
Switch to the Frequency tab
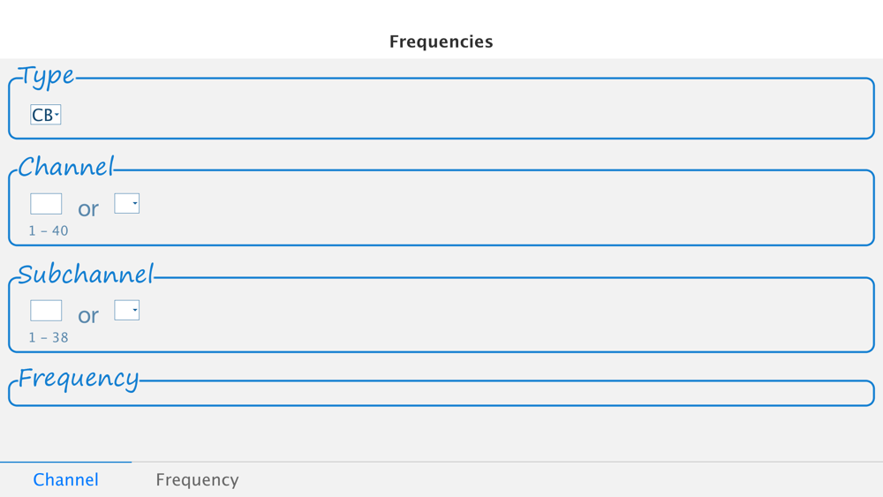click(x=197, y=479)
